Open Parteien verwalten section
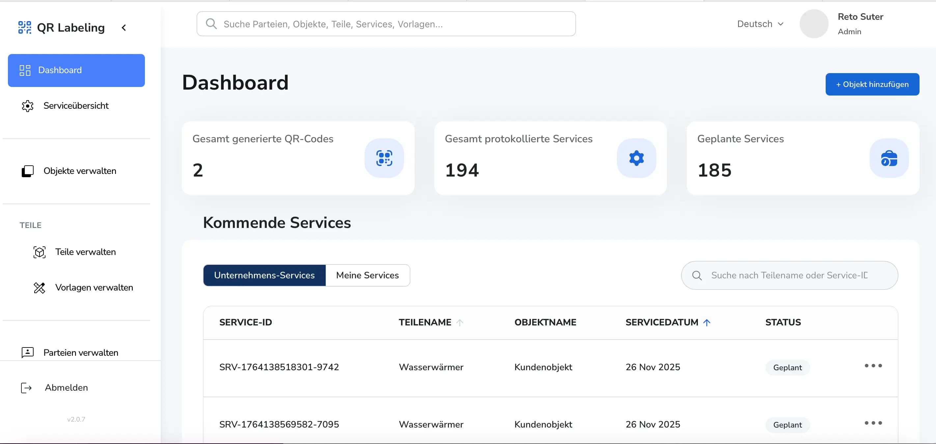The width and height of the screenshot is (936, 444). tap(81, 352)
